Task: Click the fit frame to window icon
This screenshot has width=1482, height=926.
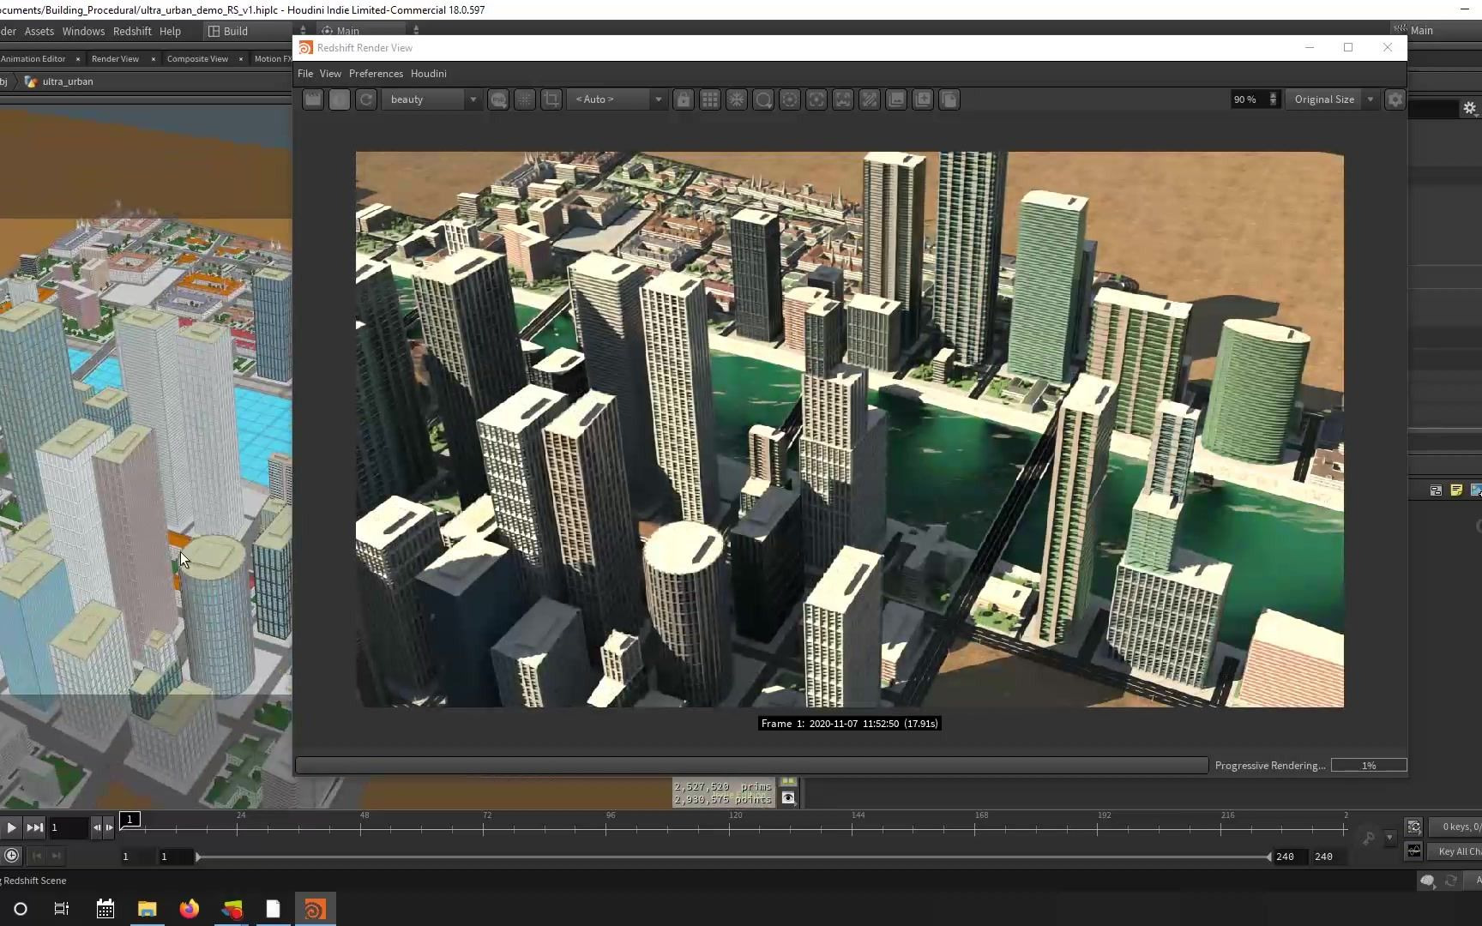Action: click(x=843, y=99)
